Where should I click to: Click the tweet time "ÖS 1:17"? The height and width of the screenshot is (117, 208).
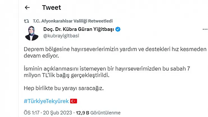(31, 113)
